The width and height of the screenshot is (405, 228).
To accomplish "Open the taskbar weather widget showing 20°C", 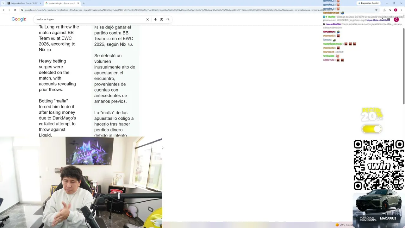I will coord(344,225).
